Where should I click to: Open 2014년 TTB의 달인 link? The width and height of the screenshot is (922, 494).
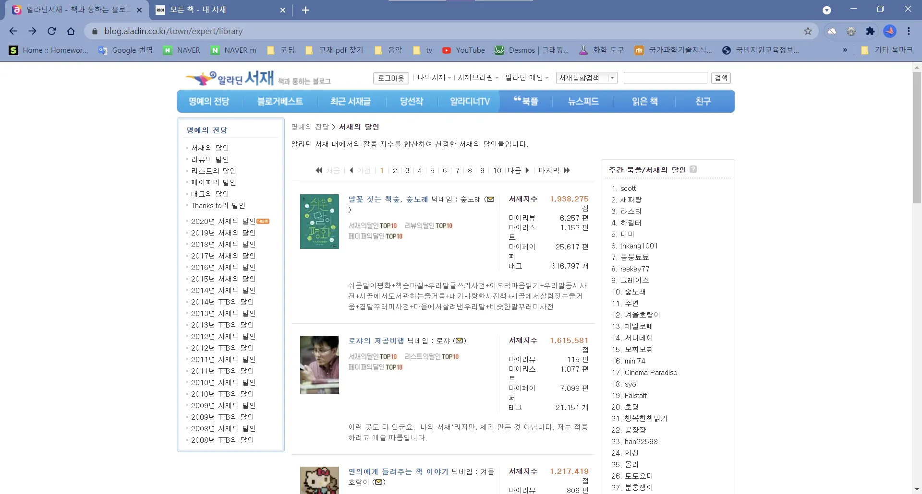222,302
